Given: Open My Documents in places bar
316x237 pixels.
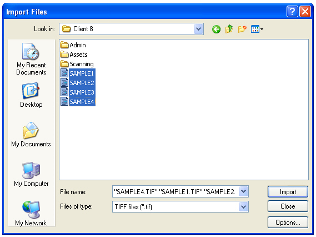Looking at the screenshot, I should pyautogui.click(x=31, y=135).
